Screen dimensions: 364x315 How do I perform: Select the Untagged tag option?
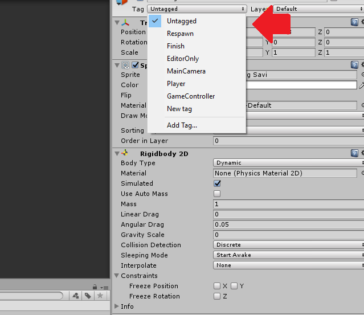[197, 21]
